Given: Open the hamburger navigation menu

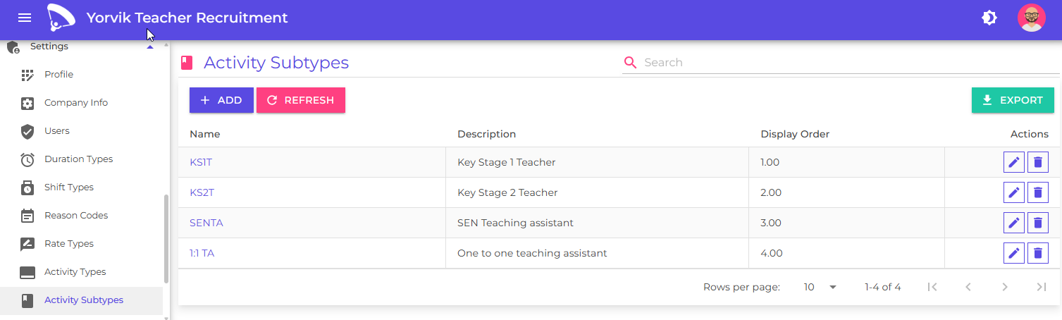Looking at the screenshot, I should [x=25, y=18].
